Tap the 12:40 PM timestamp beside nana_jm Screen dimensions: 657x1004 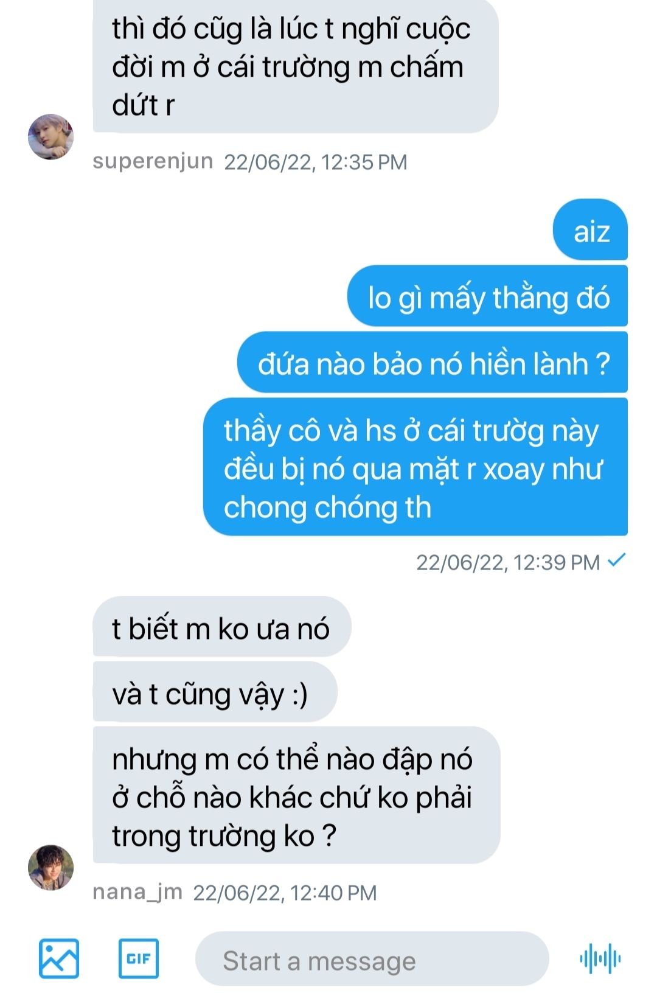[x=285, y=893]
